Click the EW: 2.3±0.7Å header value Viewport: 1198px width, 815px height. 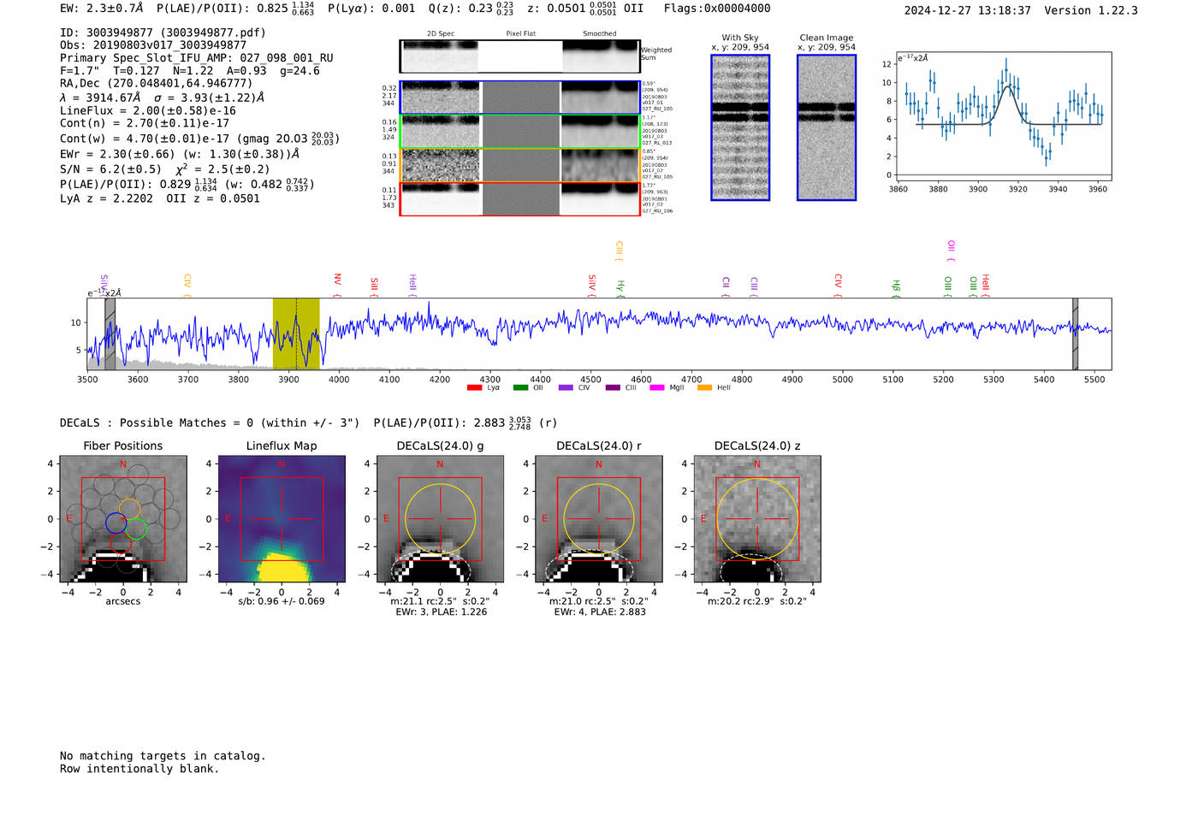(x=102, y=9)
